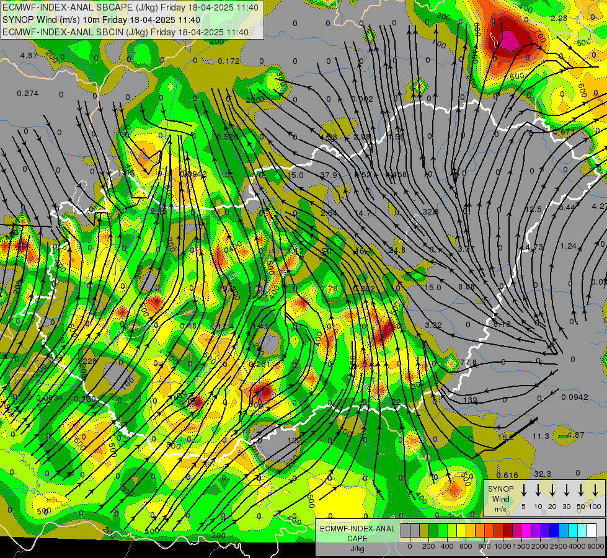607x558 pixels.
Task: Click the SYNOP wind arrow above 50
Action: coord(581,490)
